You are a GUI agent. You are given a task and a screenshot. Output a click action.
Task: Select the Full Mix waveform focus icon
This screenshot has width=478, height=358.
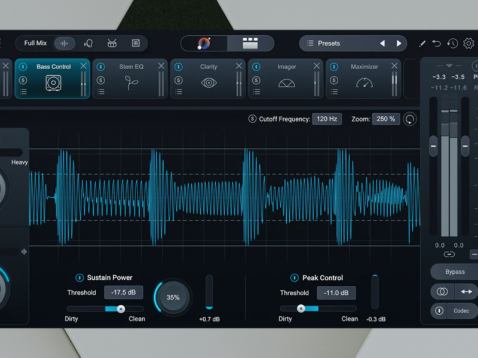click(x=65, y=43)
